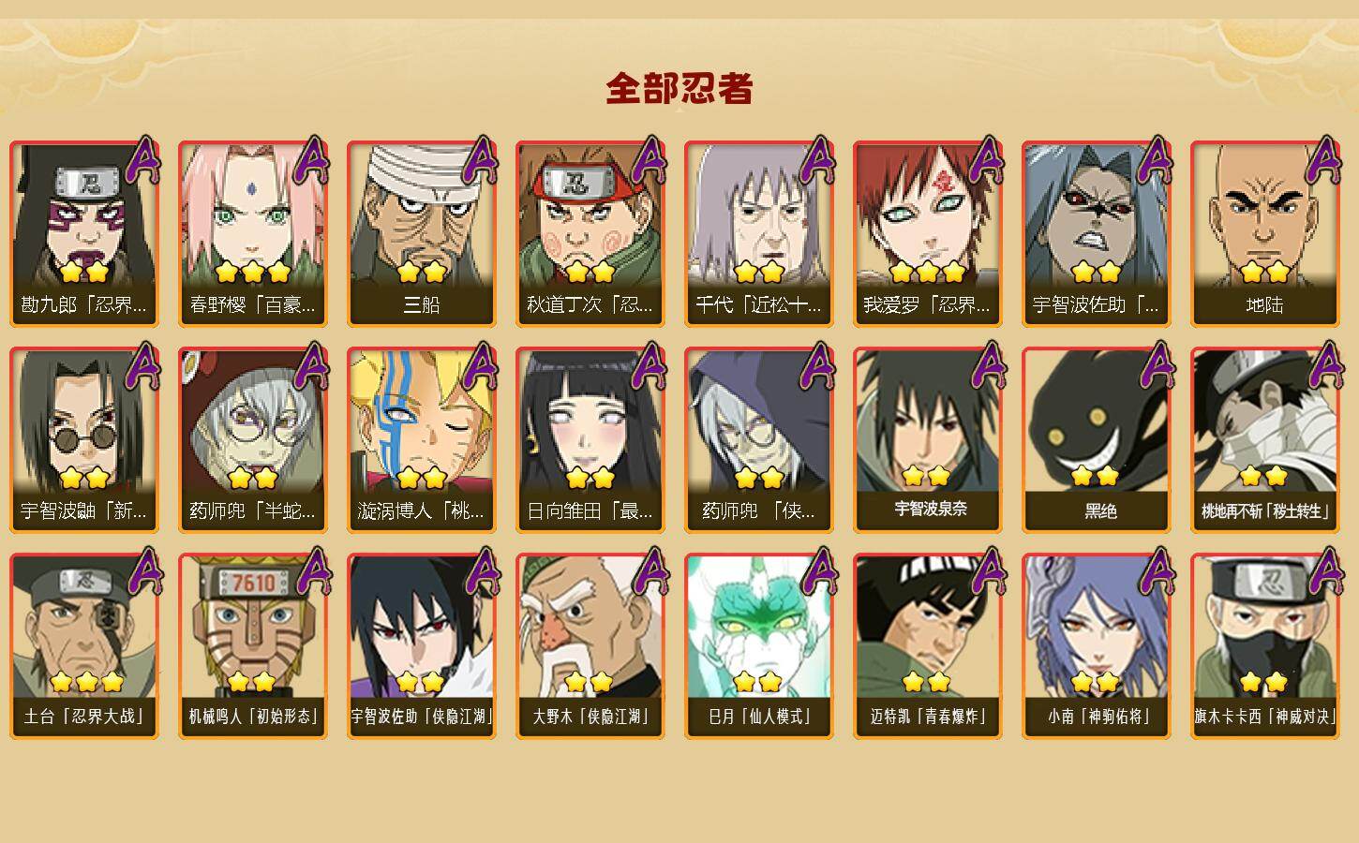Choose 宇智波佐助「侠隐江湖」 card
Screen dimensions: 1359x843
(x=422, y=646)
